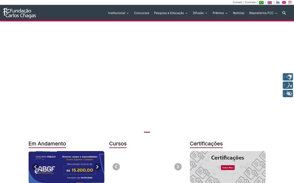The image size is (294, 183).
Task: Open the Certificações section heading
Action: [206, 144]
